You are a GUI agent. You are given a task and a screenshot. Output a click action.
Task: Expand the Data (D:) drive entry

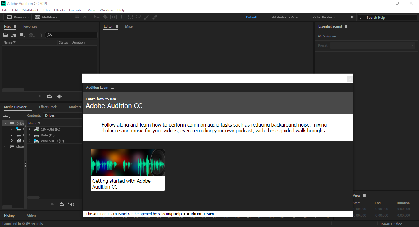29,135
